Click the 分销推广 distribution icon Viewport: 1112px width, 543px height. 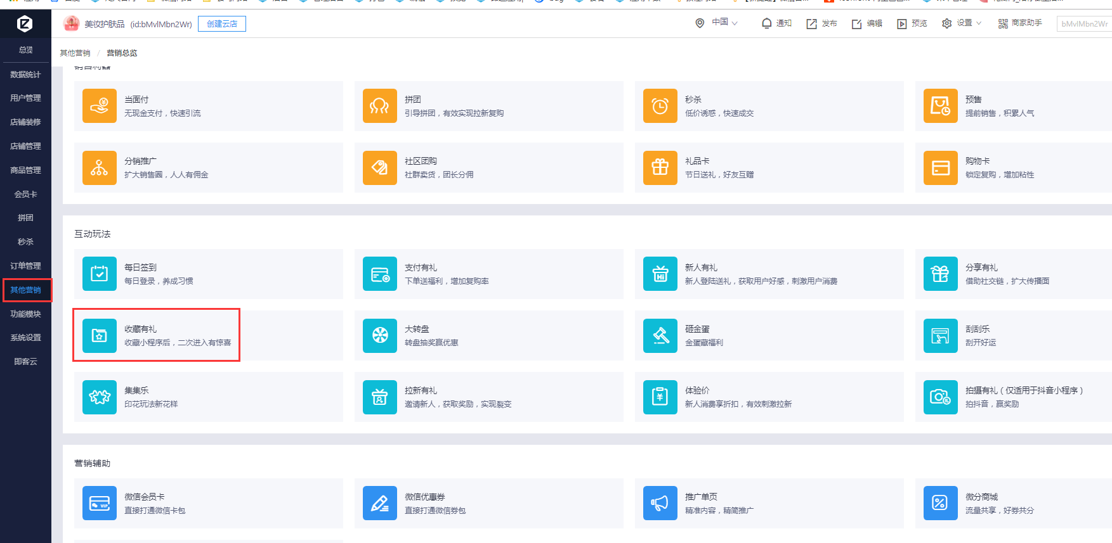click(x=100, y=168)
